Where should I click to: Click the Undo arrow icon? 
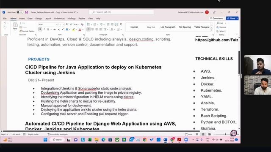[5, 23]
